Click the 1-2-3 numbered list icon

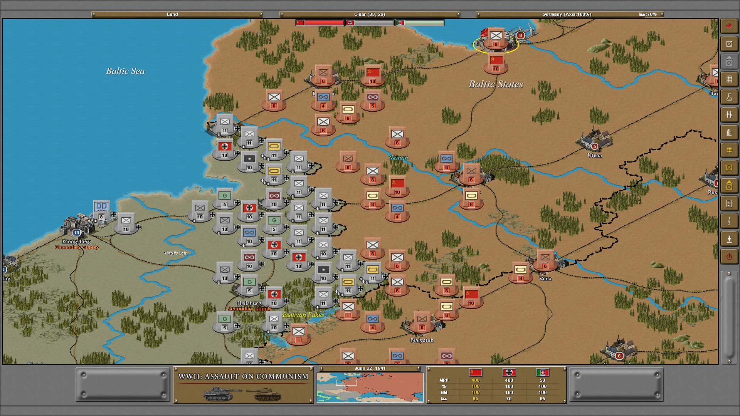tap(729, 221)
